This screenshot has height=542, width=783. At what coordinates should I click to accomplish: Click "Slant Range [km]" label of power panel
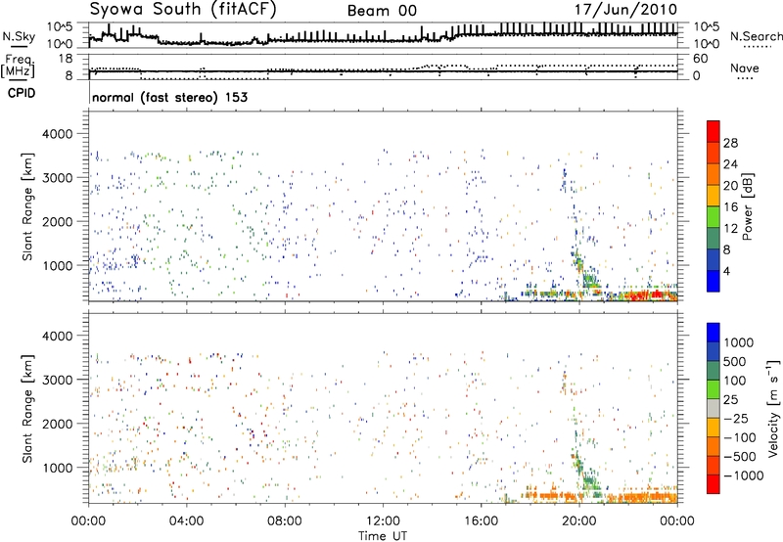pos(27,206)
